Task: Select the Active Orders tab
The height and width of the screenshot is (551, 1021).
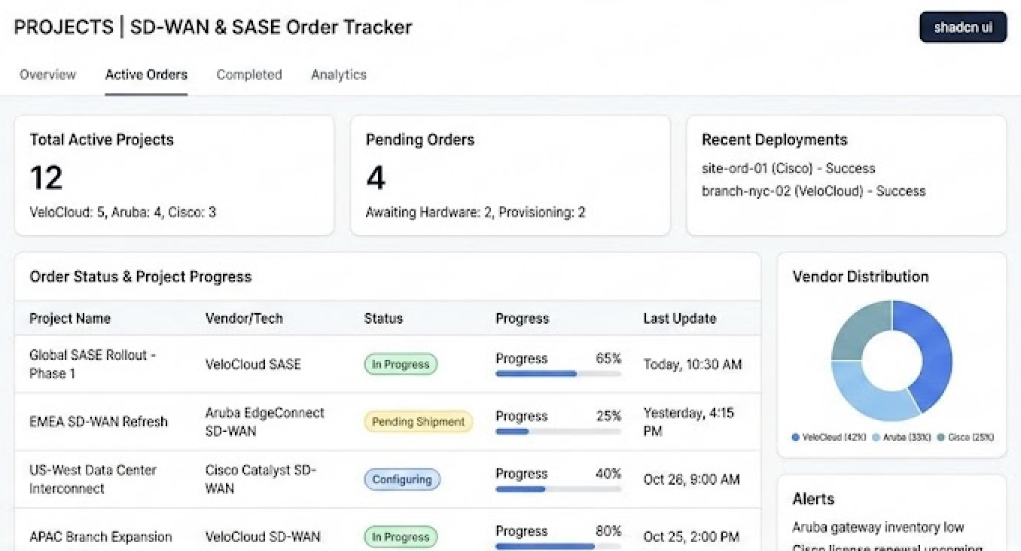Action: pos(146,75)
